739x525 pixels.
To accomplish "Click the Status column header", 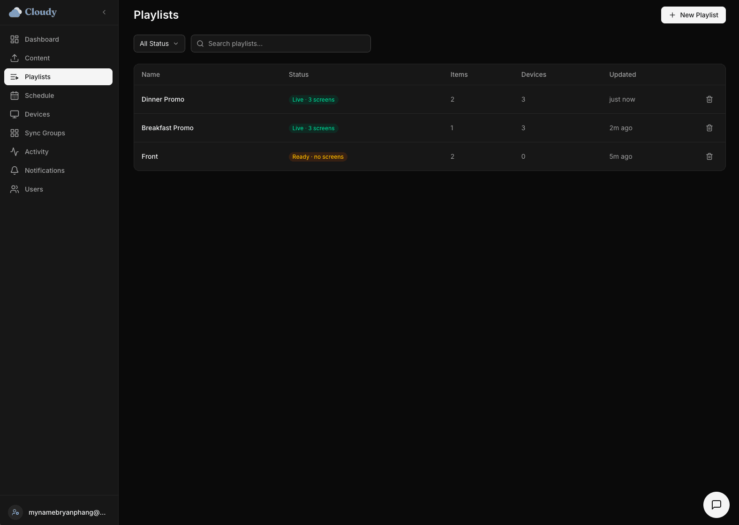I will pos(299,74).
